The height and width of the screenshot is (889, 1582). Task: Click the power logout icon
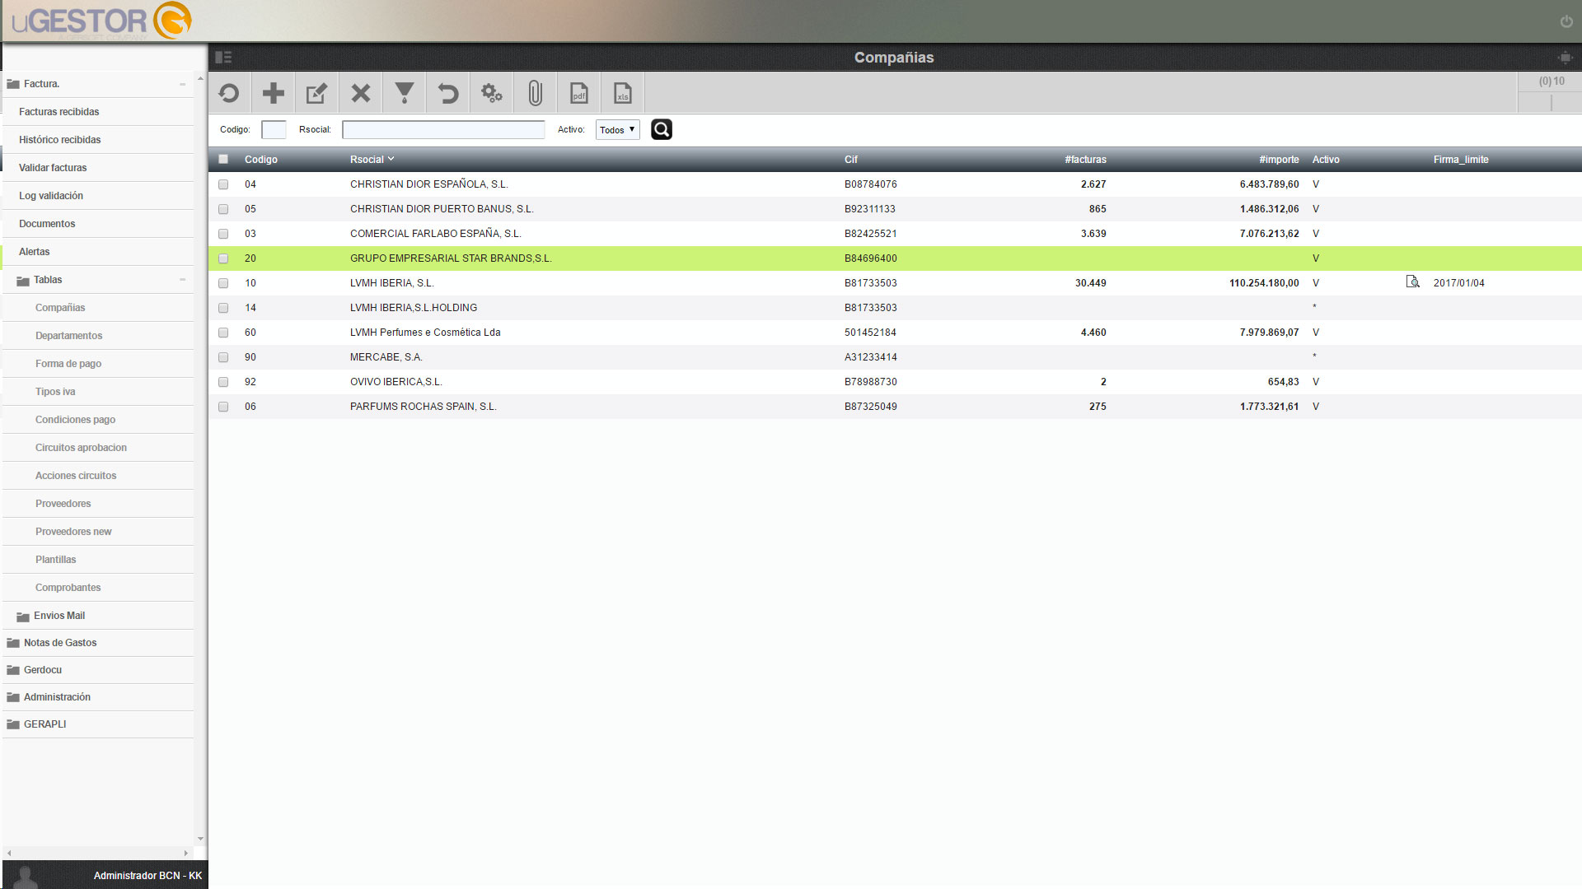[x=1566, y=21]
